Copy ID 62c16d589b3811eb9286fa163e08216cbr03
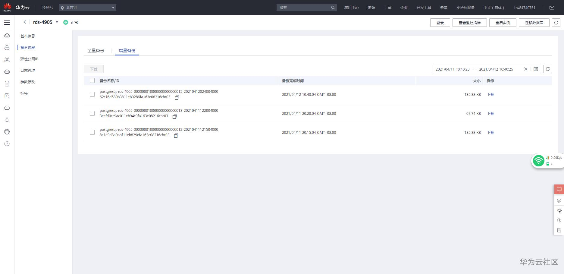This screenshot has height=274, width=564. 177,98
